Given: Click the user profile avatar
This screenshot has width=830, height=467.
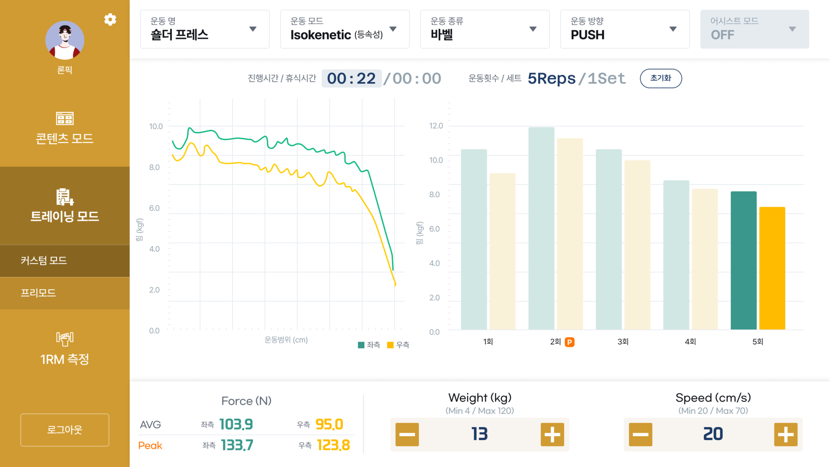Looking at the screenshot, I should 65,40.
